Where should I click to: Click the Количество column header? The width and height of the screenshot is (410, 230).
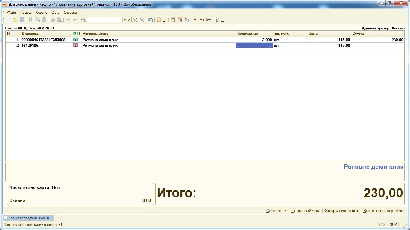pyautogui.click(x=255, y=34)
